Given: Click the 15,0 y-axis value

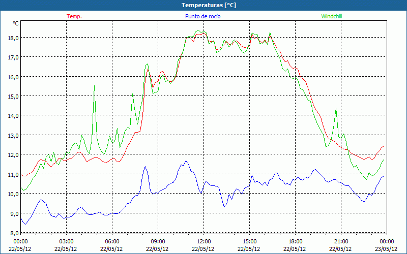Looking at the screenshot, I should (13, 97).
